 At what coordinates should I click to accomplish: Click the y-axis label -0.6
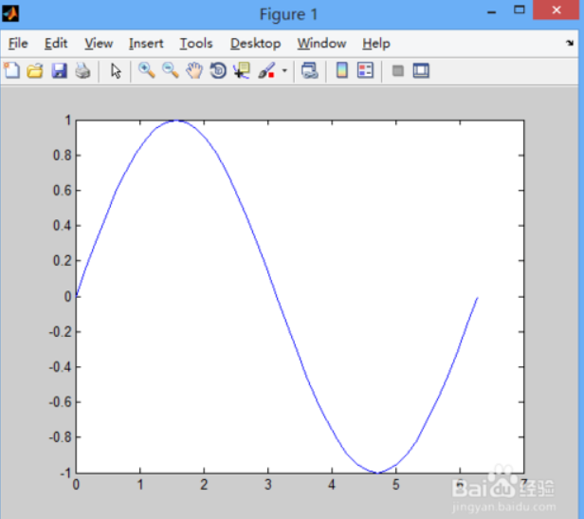(x=60, y=402)
